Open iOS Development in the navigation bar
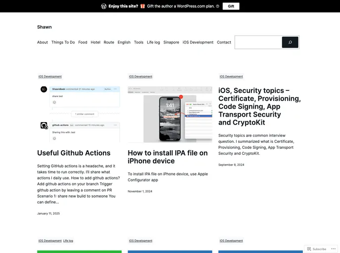This screenshot has height=253, width=340. tap(198, 42)
